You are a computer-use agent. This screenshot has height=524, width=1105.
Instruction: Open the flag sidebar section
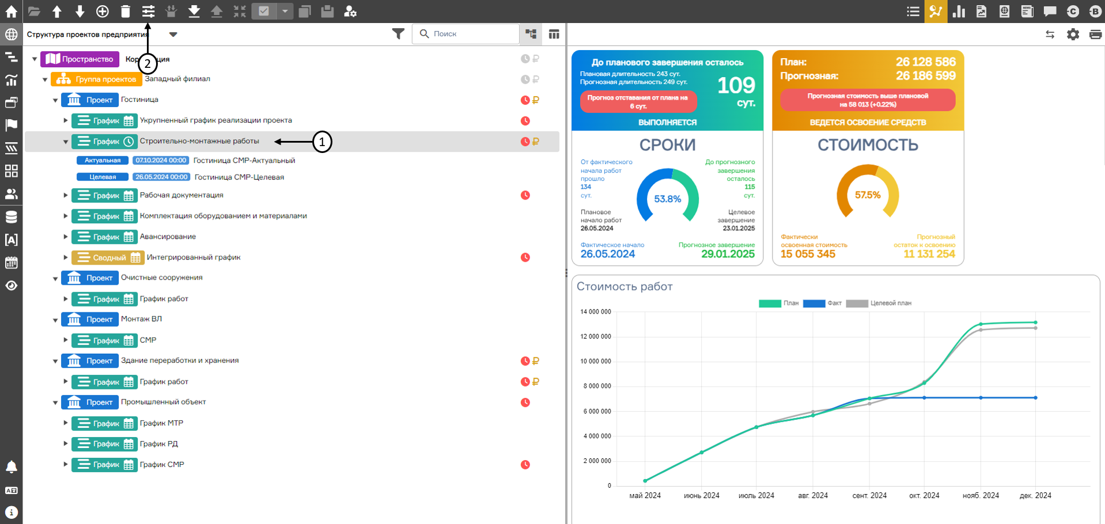pos(11,125)
